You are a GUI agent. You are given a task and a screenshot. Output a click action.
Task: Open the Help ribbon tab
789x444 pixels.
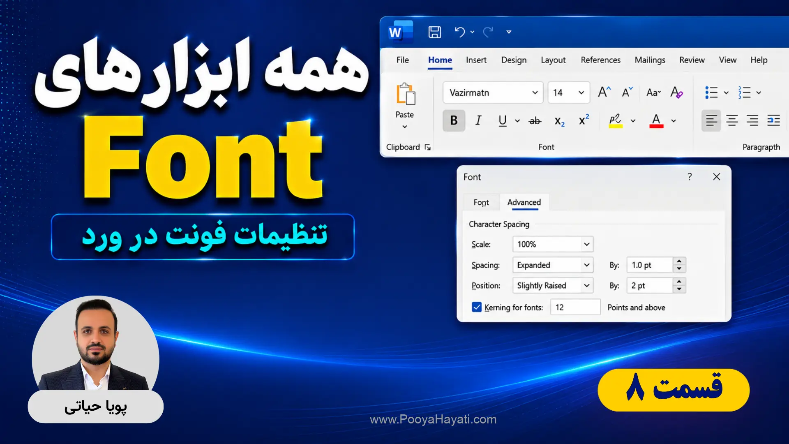pos(759,60)
